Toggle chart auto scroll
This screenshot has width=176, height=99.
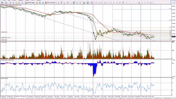(78, 2)
